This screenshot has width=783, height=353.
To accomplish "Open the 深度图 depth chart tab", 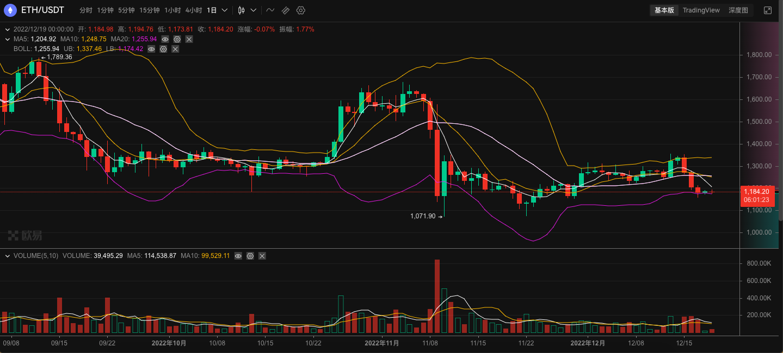I will pos(738,10).
